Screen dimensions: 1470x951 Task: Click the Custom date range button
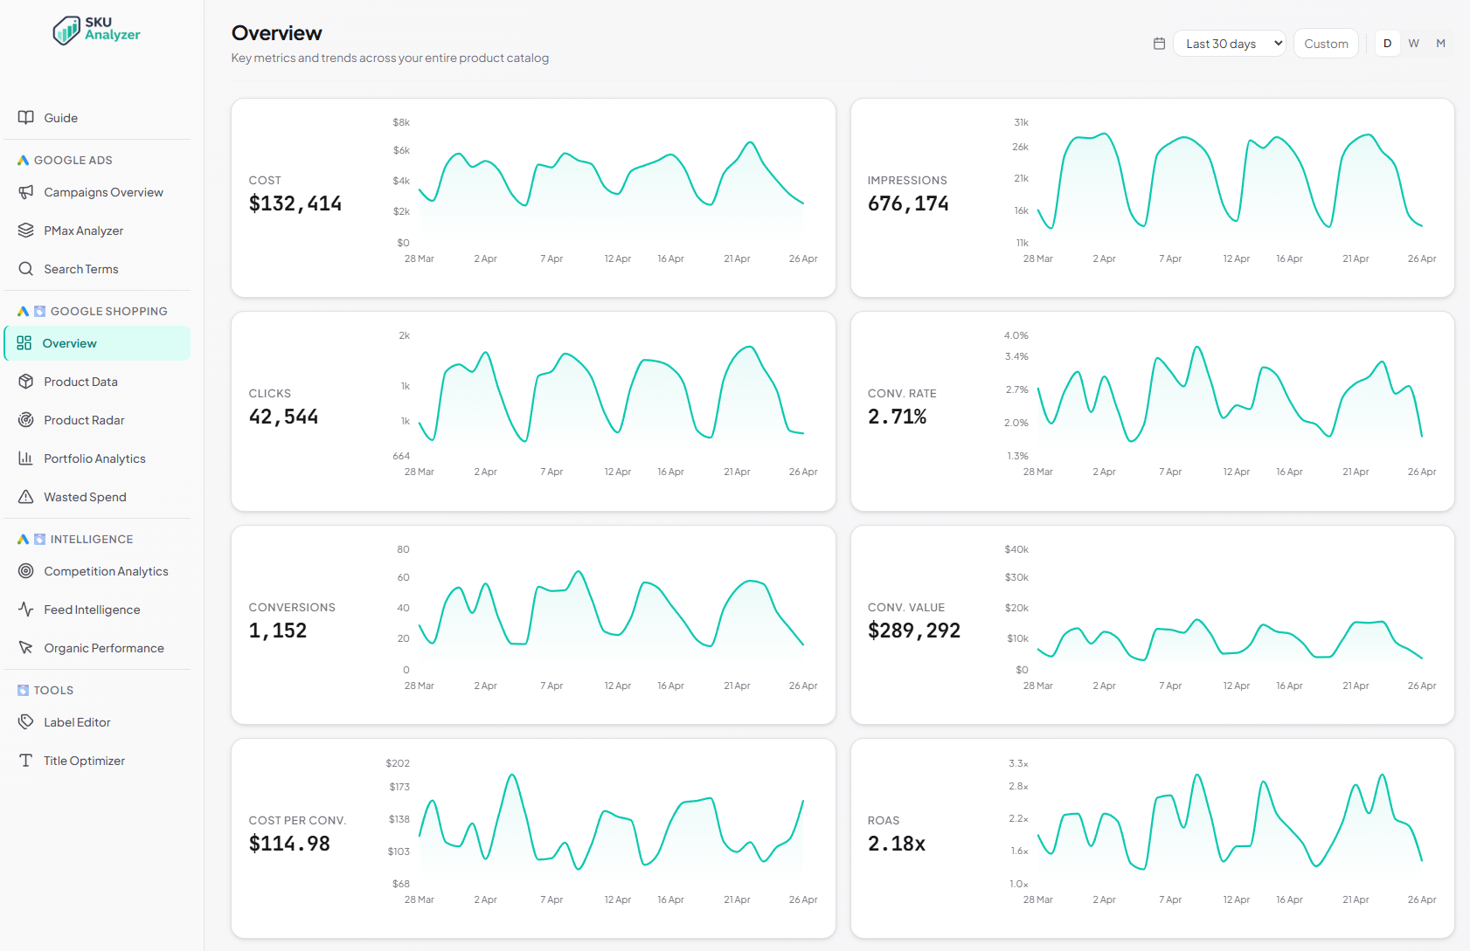pos(1326,43)
